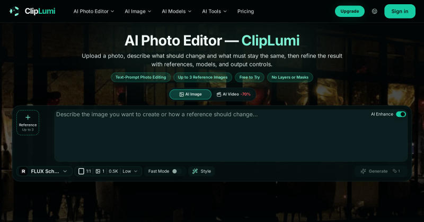Image resolution: width=424 pixels, height=222 pixels.
Task: Switch to the AI Video tab
Action: pos(234,95)
